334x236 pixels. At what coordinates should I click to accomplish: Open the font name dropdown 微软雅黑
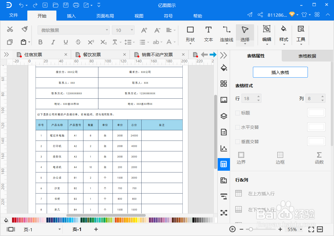(73, 30)
